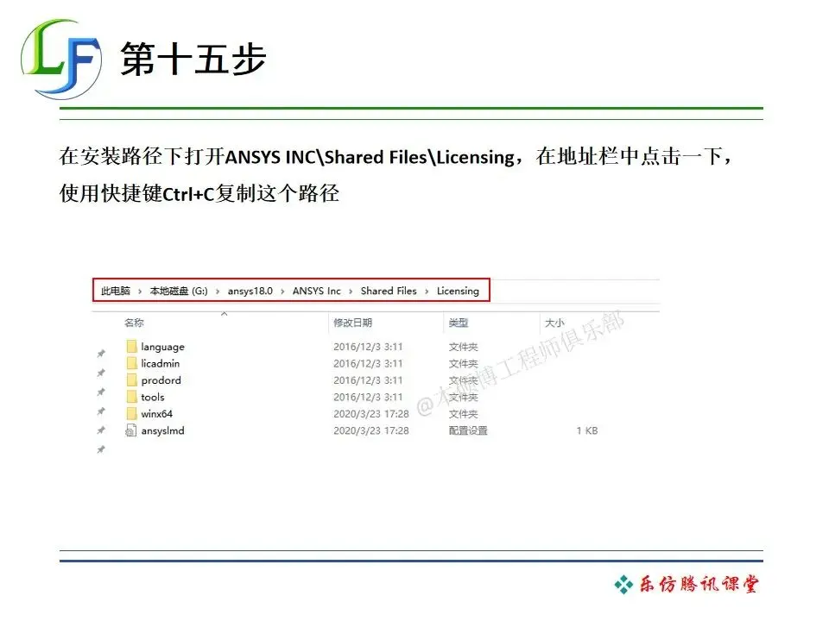Click the pin icon beside prodord row
Screen dimensions: 829x621
[x=101, y=392]
